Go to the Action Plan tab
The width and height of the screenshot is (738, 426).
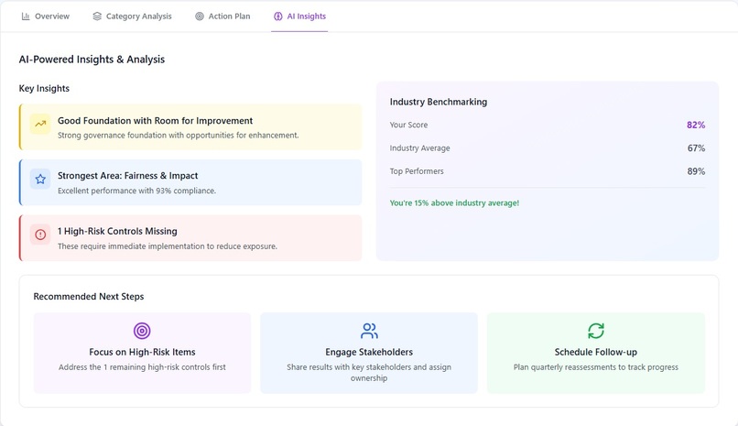point(222,16)
